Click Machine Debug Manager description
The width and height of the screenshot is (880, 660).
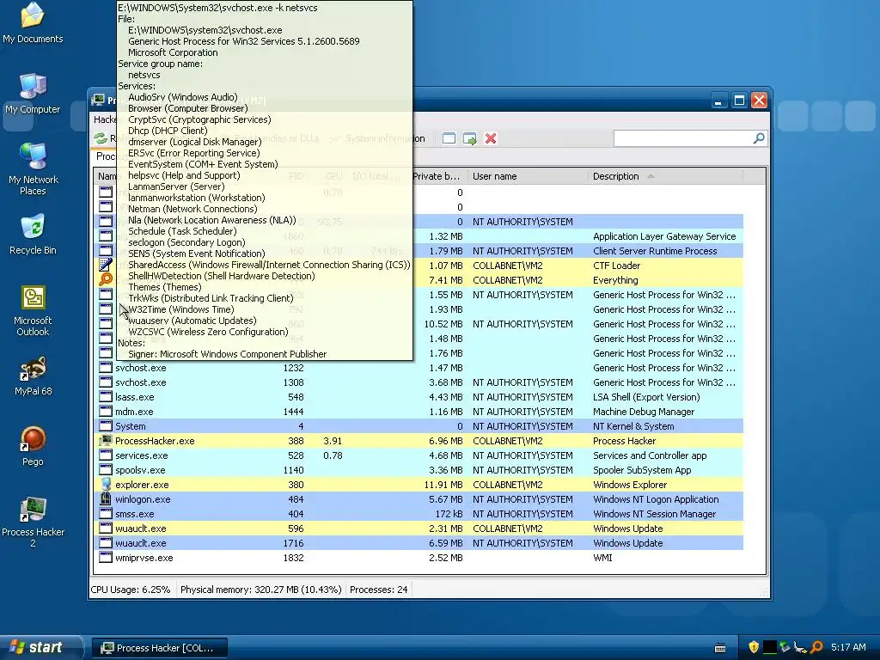click(x=644, y=412)
